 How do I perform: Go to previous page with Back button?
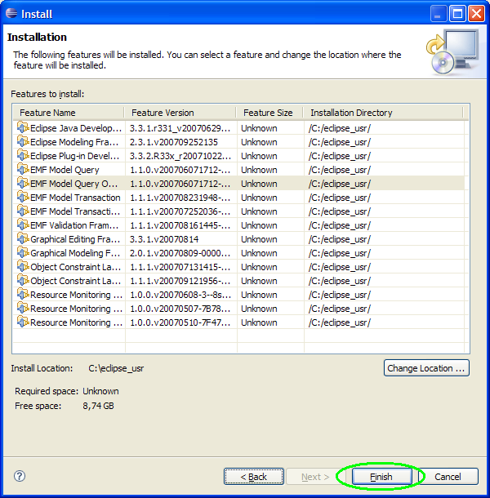(x=253, y=477)
